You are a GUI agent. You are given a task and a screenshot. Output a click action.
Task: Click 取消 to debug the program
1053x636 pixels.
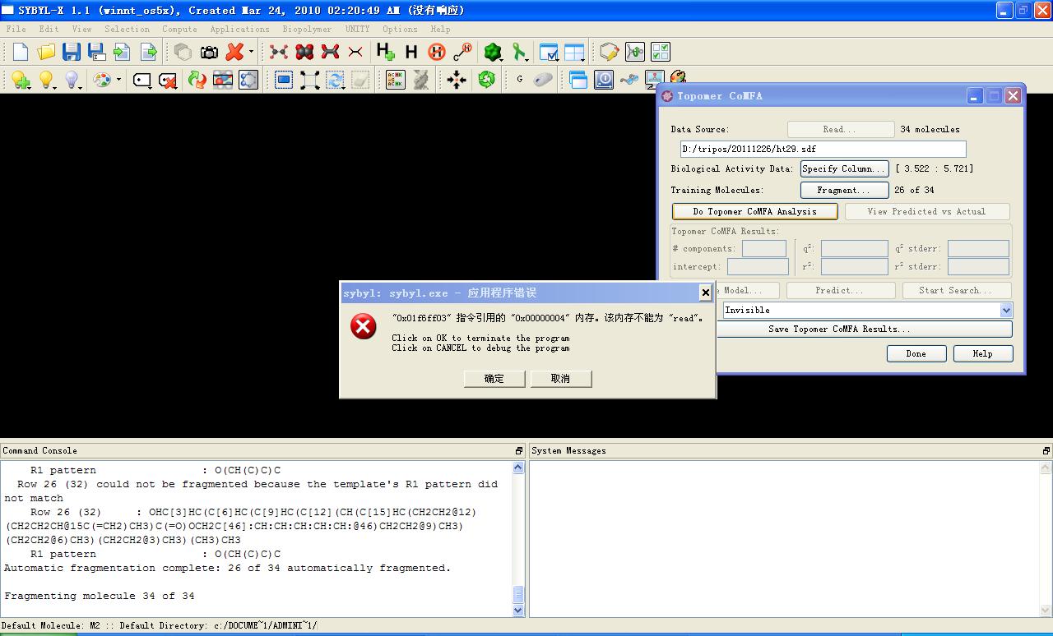point(561,378)
